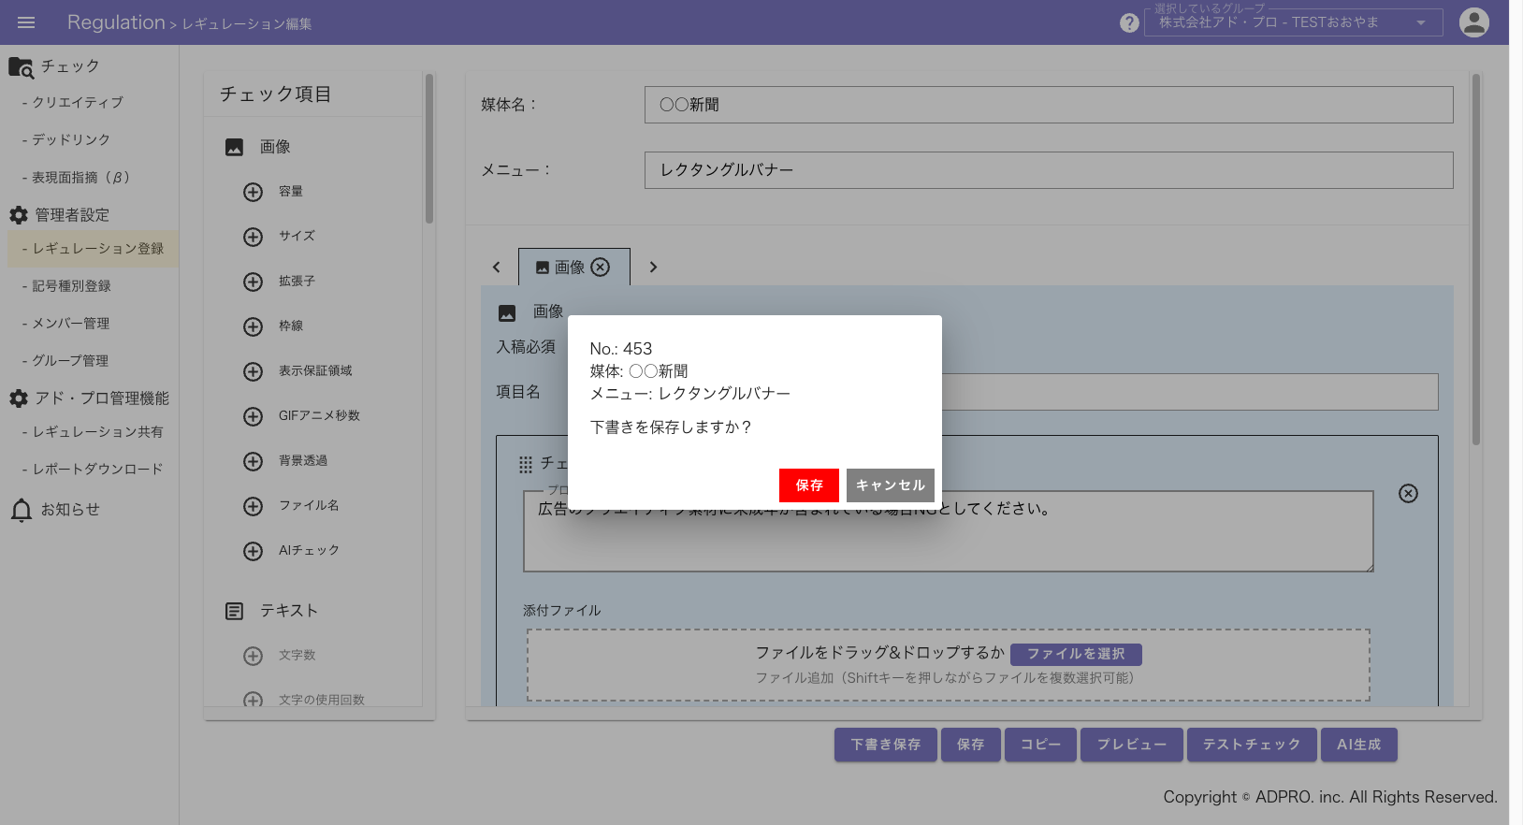Open お知らせ notifications bell
The width and height of the screenshot is (1523, 825).
tap(22, 510)
